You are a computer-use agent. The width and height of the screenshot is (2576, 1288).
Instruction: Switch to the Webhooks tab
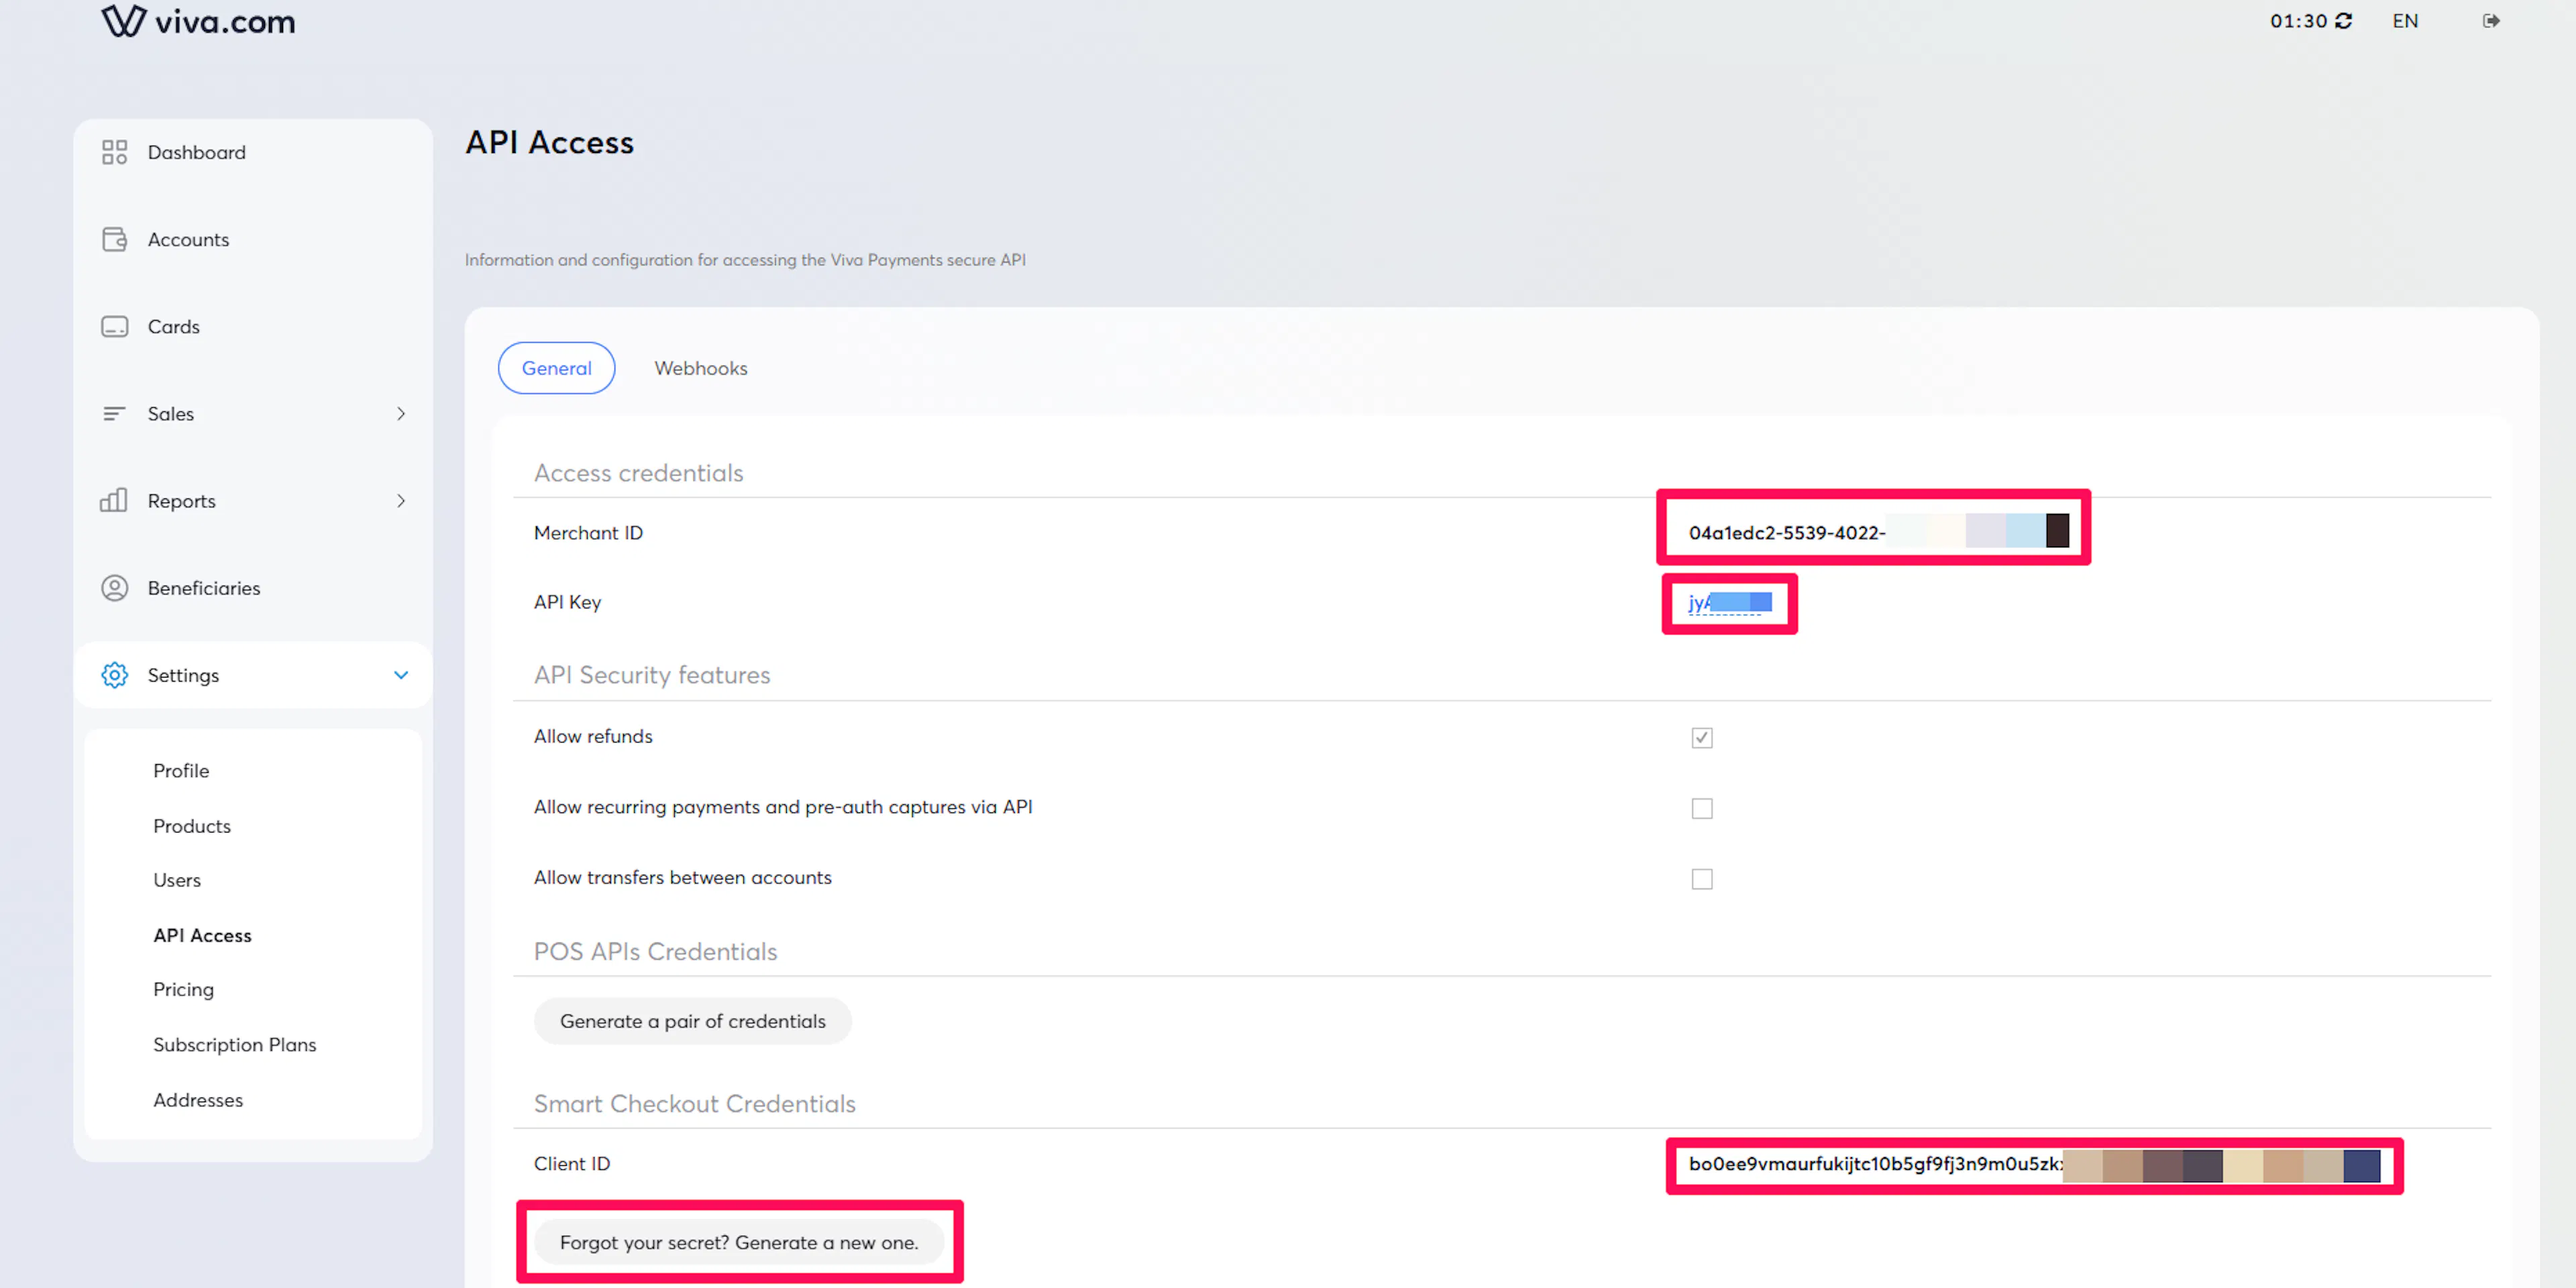click(x=700, y=368)
